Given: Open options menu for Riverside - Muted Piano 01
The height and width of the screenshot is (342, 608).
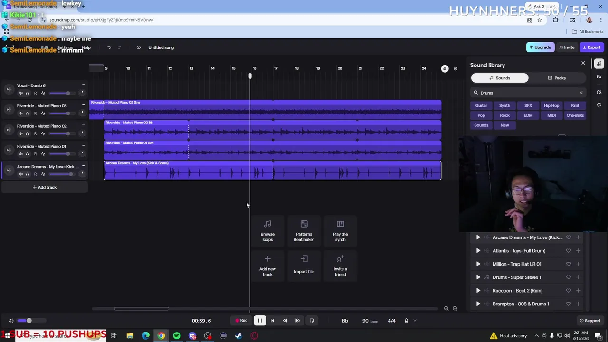Looking at the screenshot, I should pos(83,146).
